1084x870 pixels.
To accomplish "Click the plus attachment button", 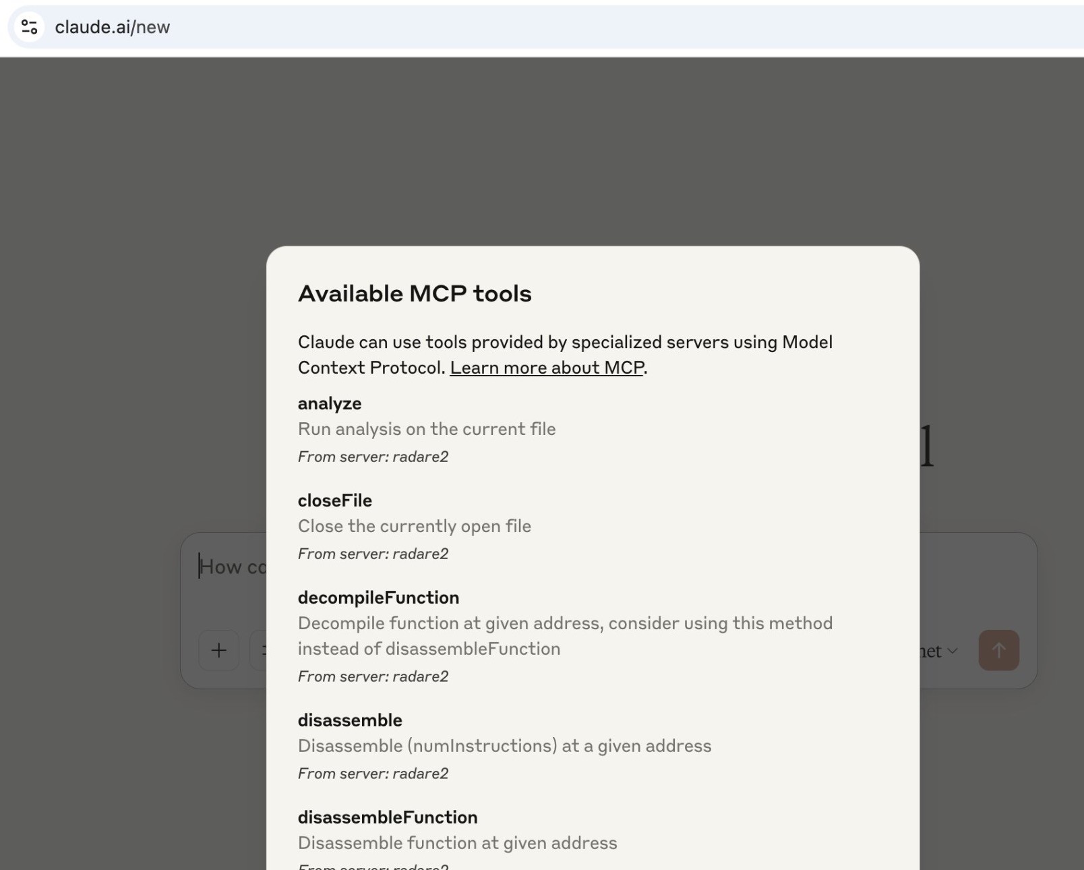I will pyautogui.click(x=219, y=650).
